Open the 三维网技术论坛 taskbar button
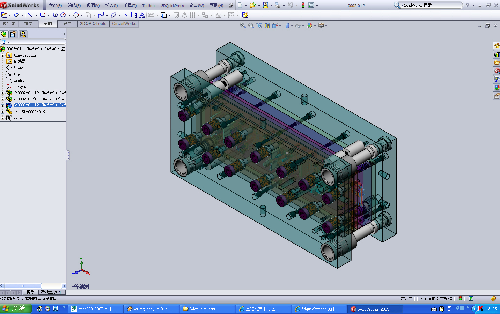This screenshot has height=314, width=500. click(263, 309)
